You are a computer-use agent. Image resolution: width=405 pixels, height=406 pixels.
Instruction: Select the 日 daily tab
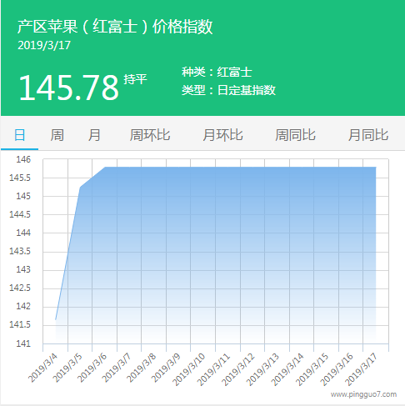(19, 135)
